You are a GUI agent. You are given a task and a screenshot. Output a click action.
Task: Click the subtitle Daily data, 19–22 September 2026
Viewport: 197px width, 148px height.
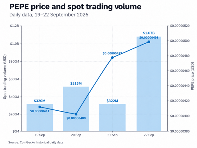click(x=49, y=15)
